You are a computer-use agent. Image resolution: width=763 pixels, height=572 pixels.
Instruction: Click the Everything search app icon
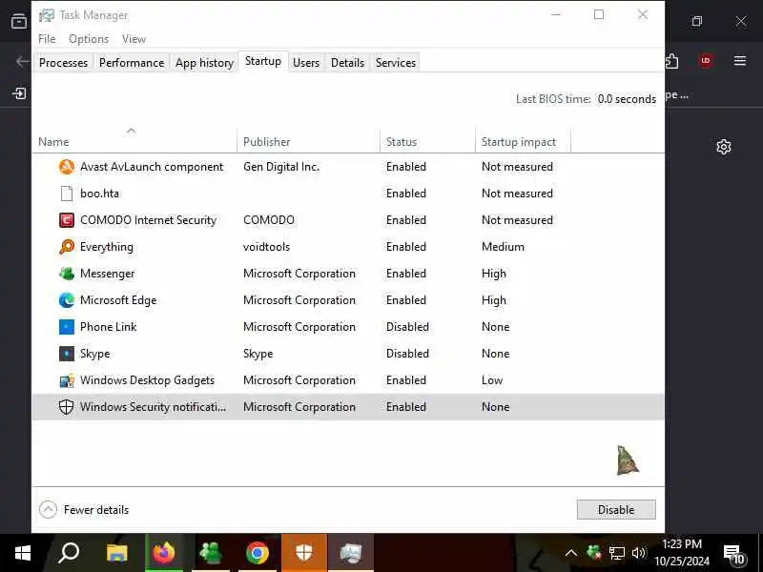point(67,247)
